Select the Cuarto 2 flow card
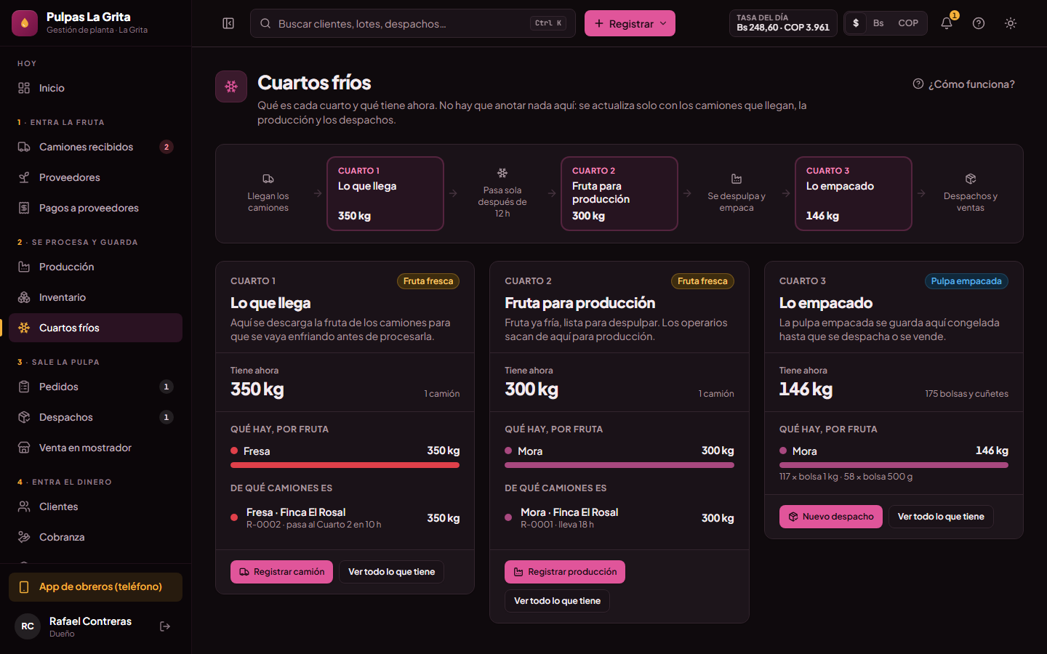 coord(619,193)
